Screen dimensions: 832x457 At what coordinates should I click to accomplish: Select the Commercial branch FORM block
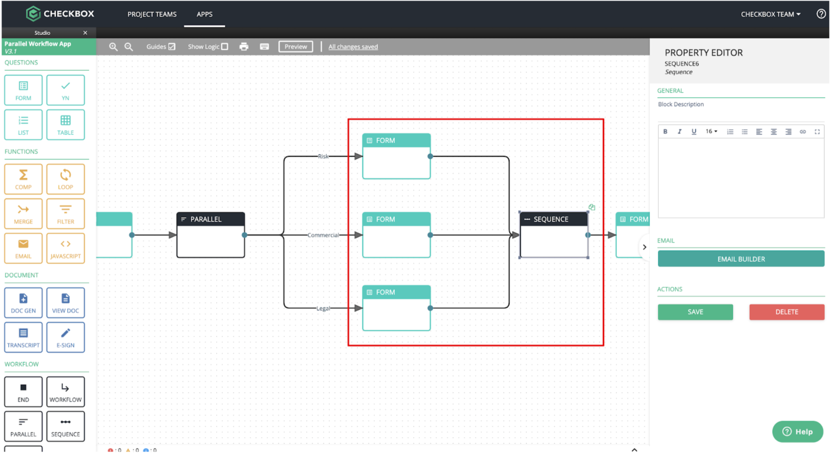pyautogui.click(x=396, y=235)
